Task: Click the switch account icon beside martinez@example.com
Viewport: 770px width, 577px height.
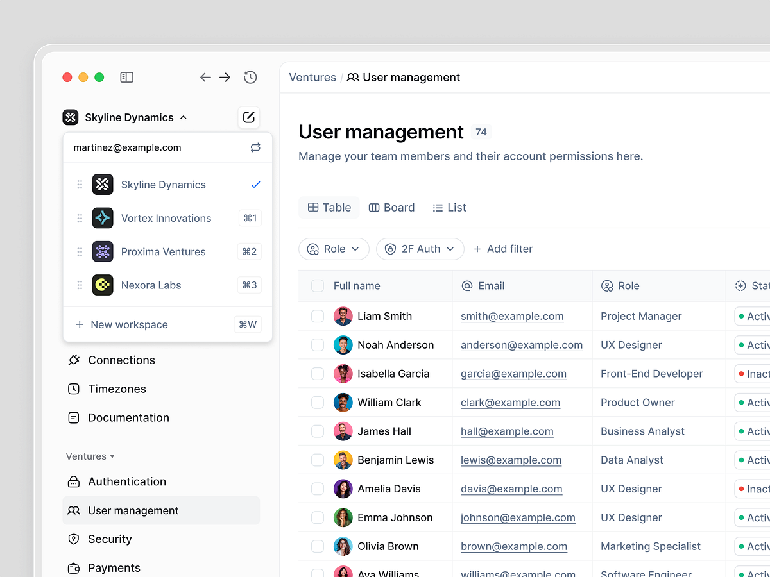Action: pyautogui.click(x=255, y=147)
